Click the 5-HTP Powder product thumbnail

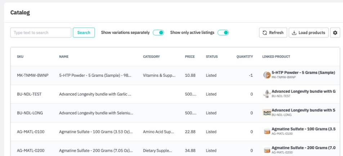tap(267, 75)
